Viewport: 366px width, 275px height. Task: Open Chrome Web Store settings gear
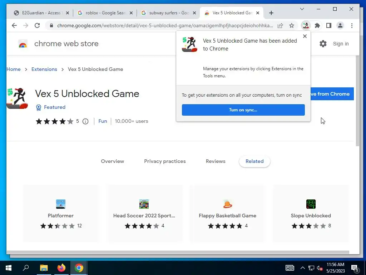[323, 44]
